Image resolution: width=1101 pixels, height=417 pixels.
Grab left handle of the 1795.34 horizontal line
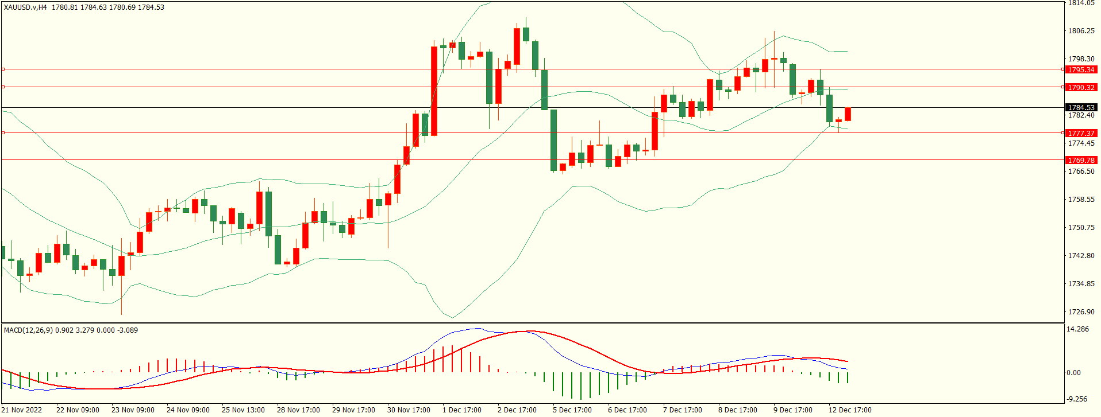3,69
